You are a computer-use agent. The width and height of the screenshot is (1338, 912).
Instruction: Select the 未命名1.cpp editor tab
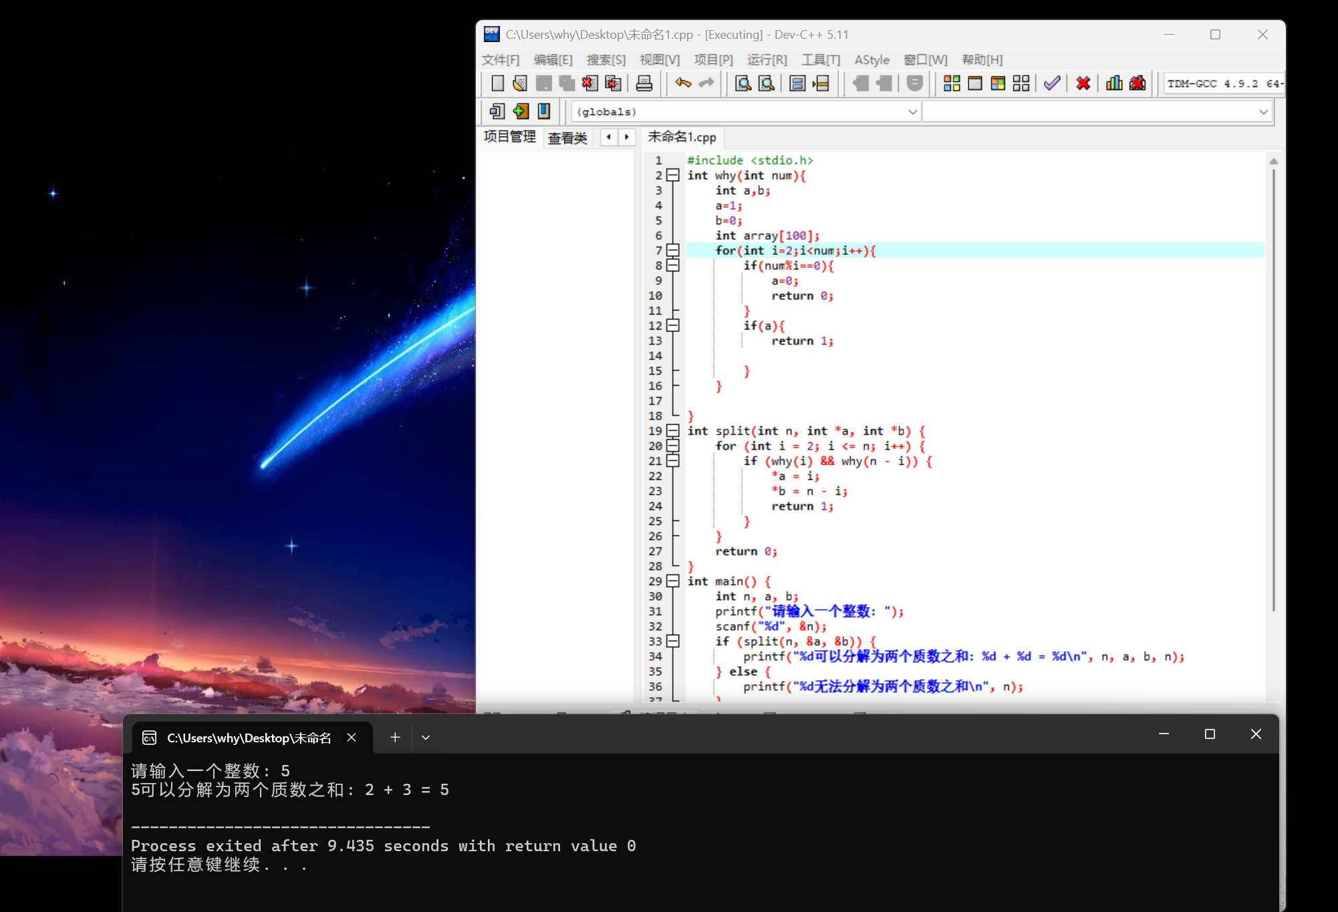click(681, 138)
